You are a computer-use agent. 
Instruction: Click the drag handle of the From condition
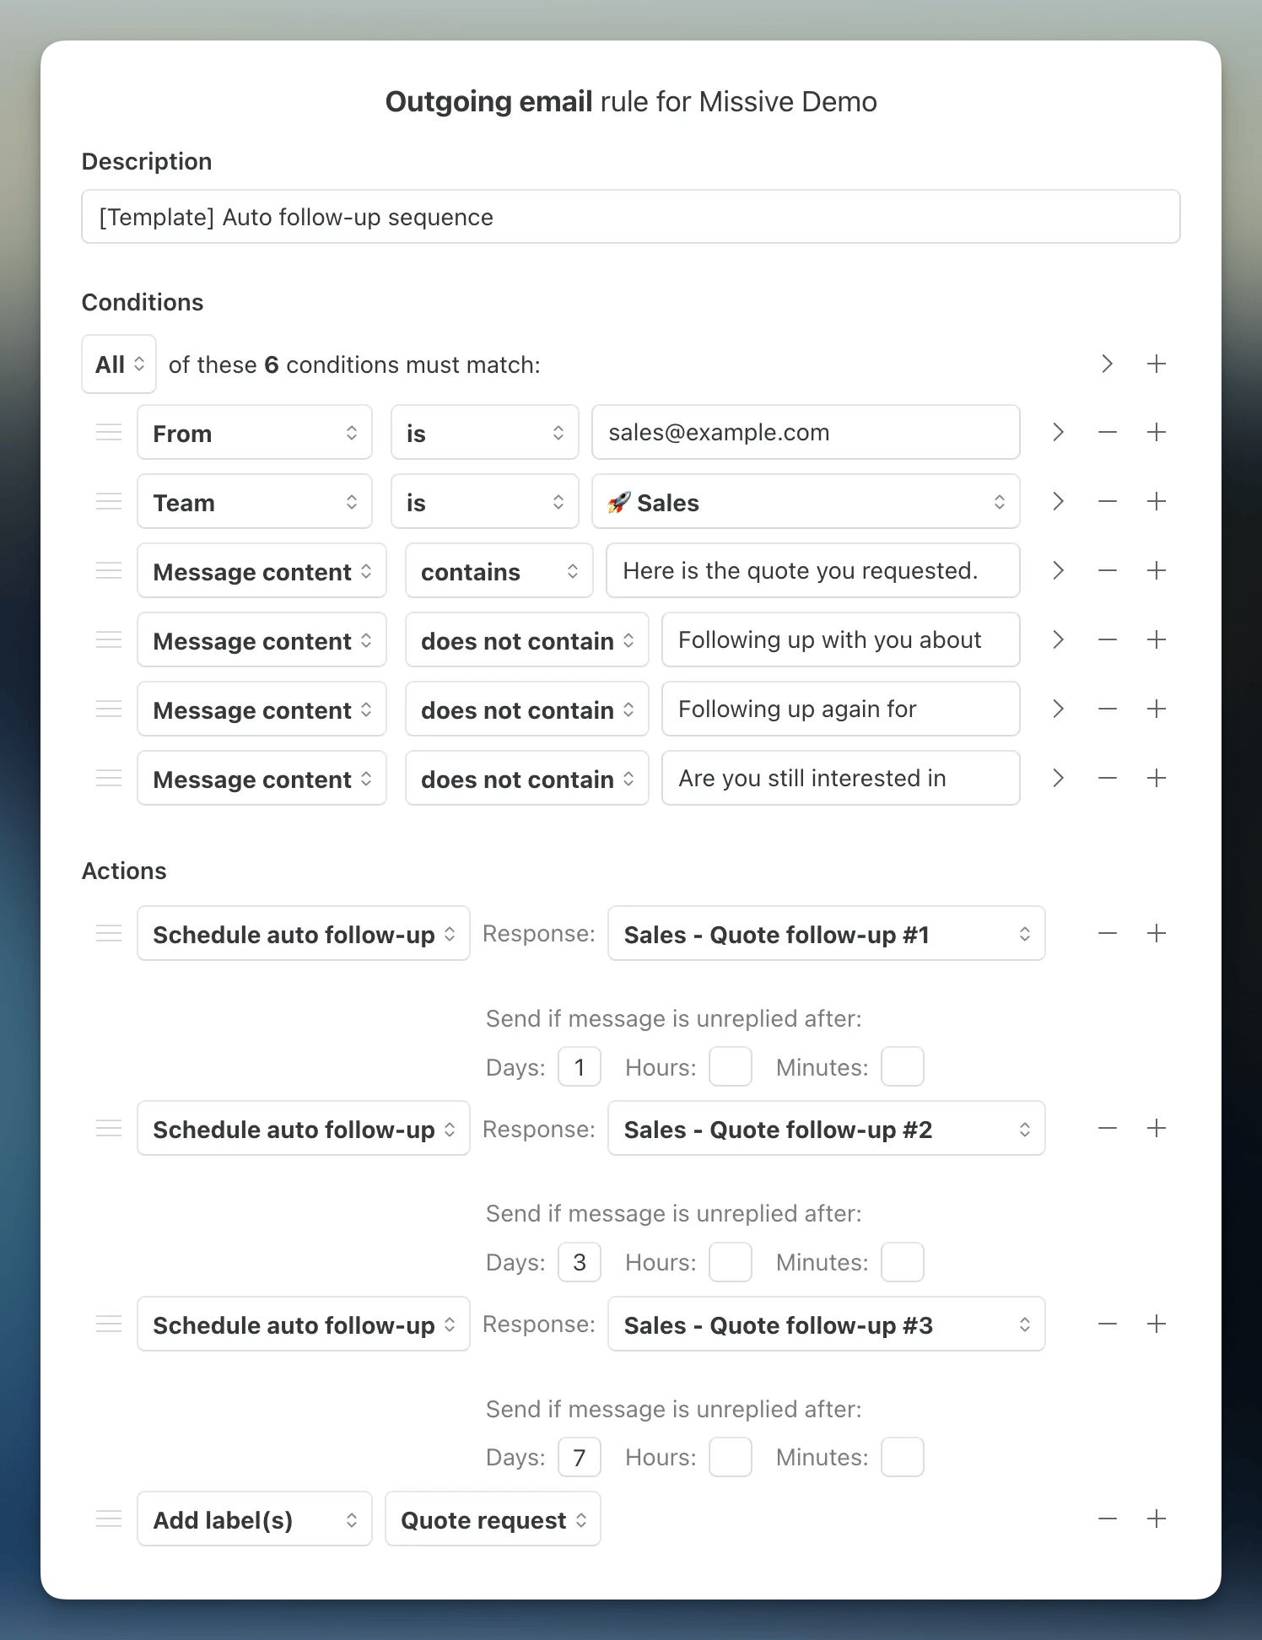(x=109, y=433)
